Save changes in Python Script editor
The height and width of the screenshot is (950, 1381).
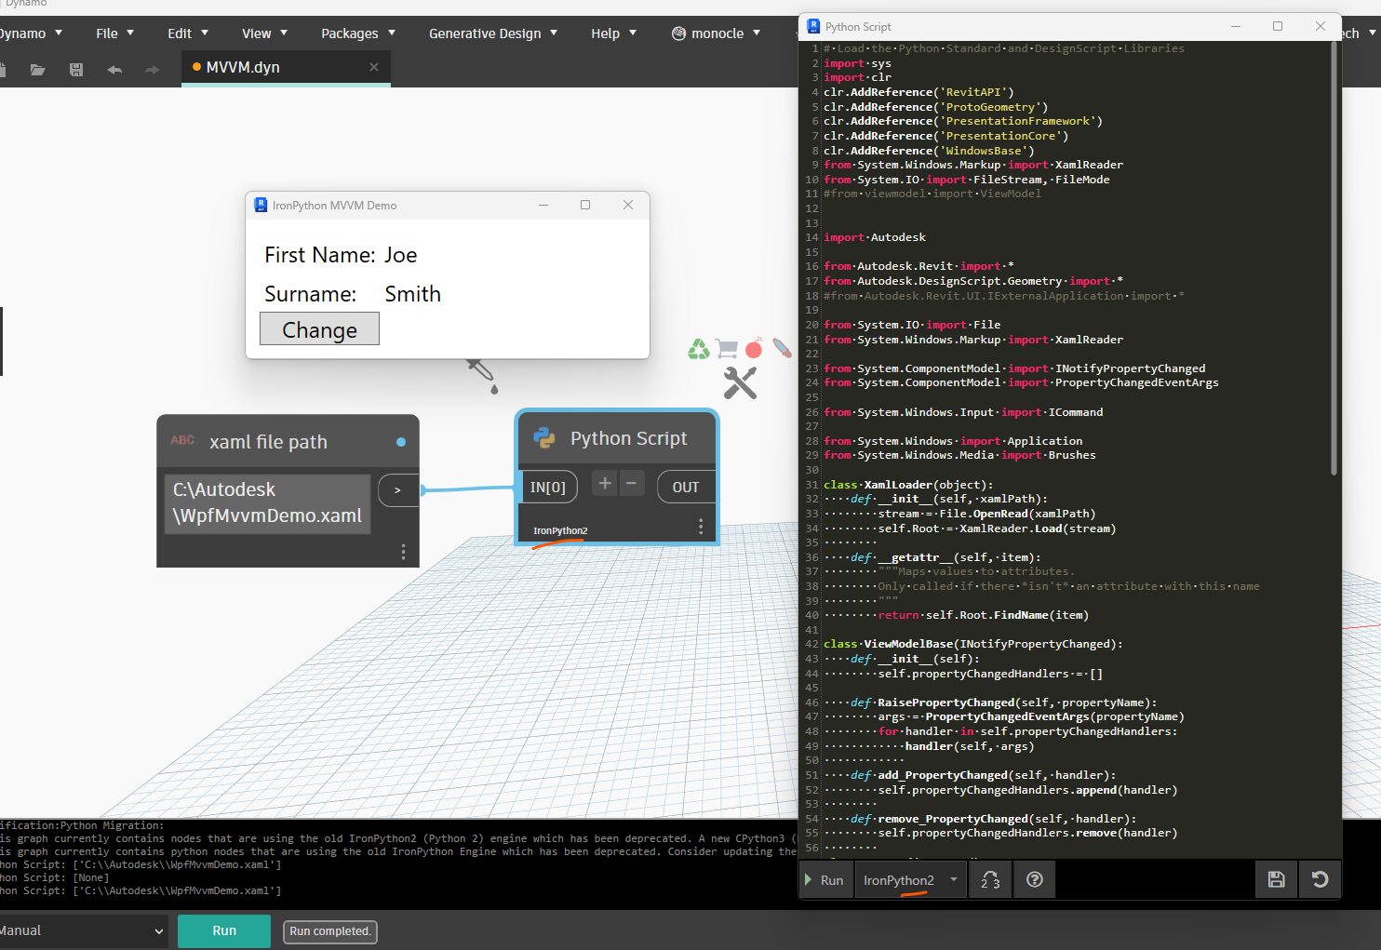coord(1277,880)
